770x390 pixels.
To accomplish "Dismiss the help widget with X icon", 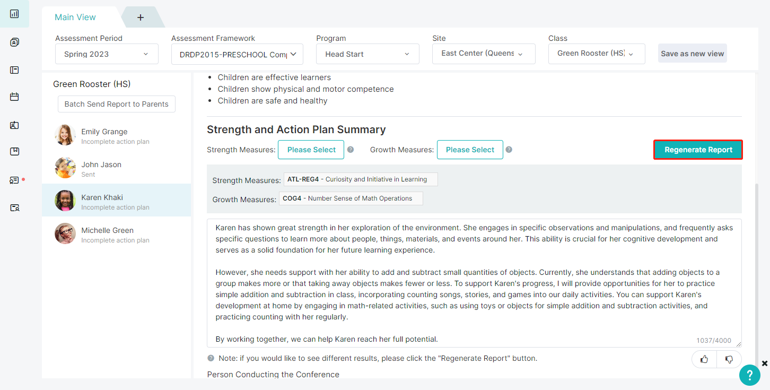I will 765,363.
